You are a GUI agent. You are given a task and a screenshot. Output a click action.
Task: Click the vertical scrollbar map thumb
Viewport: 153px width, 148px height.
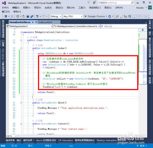[143, 62]
